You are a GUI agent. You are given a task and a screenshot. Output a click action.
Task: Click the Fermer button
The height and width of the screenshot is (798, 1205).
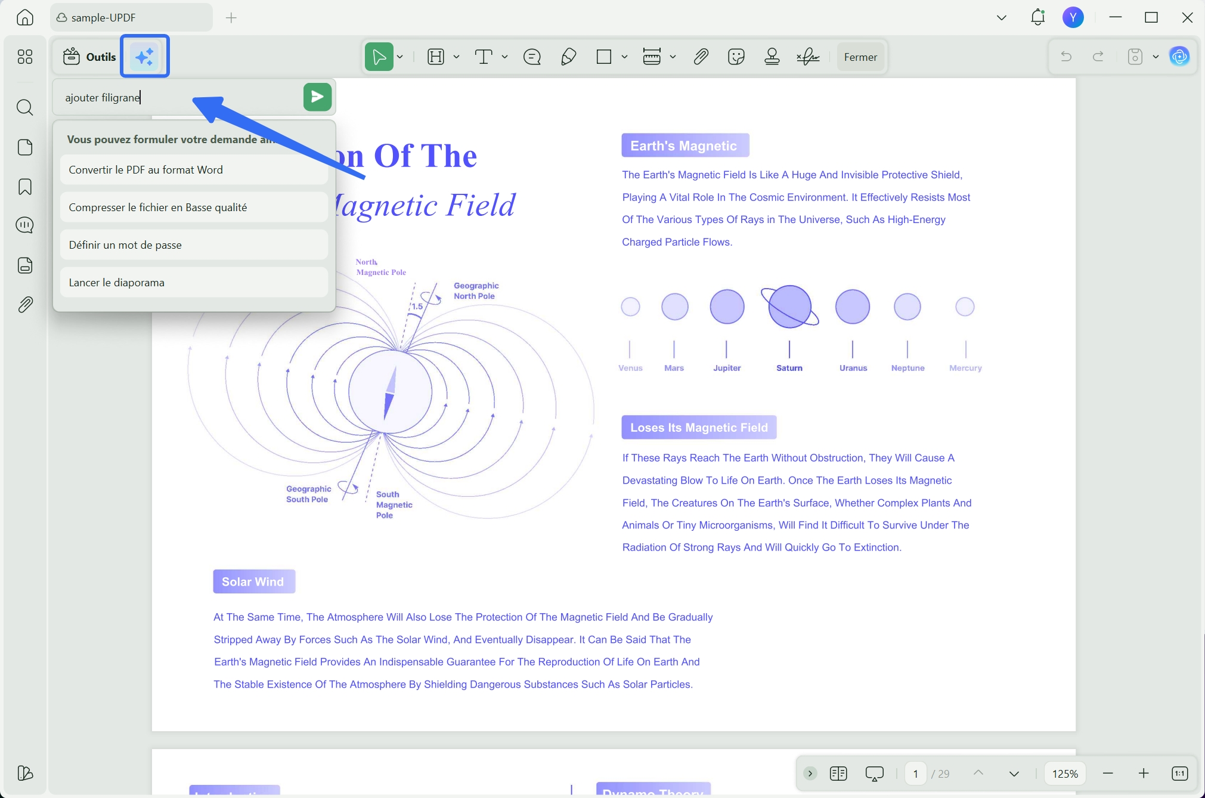click(860, 57)
